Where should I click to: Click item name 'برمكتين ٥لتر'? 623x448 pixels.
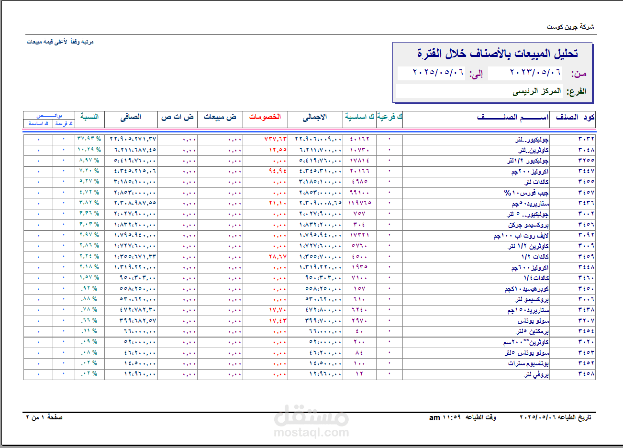click(x=532, y=331)
